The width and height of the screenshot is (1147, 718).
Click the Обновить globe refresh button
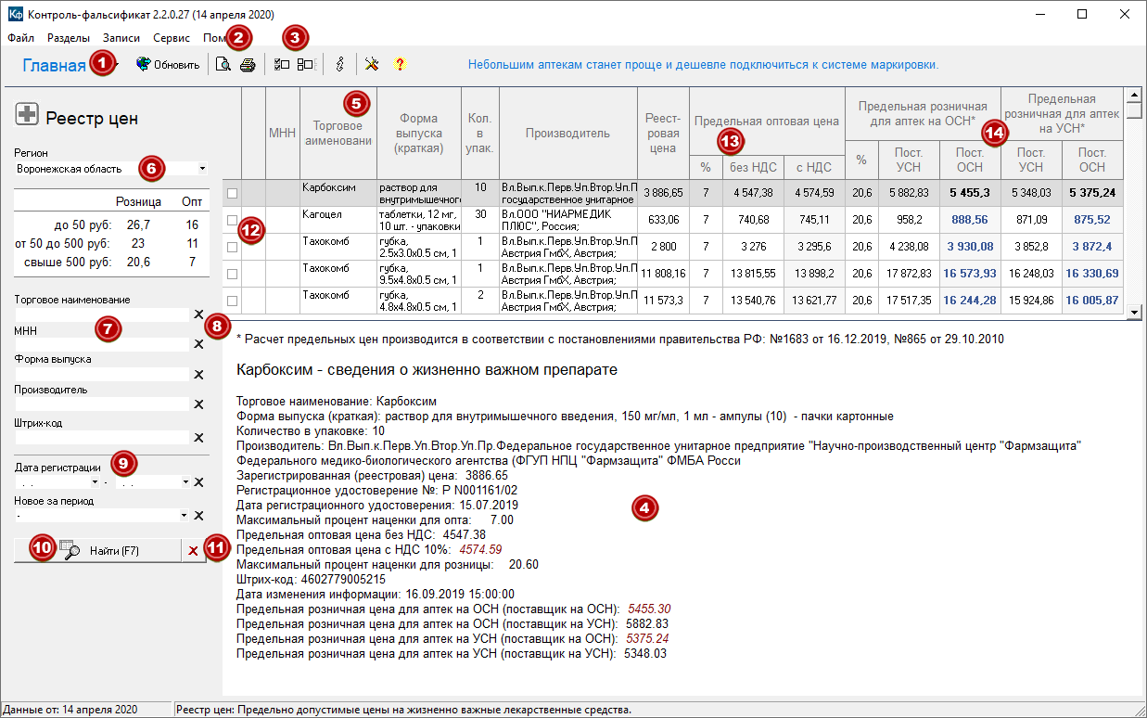[x=168, y=65]
